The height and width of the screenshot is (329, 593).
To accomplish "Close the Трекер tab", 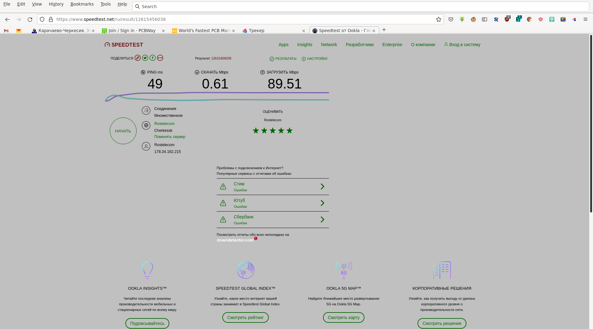I will pyautogui.click(x=304, y=31).
